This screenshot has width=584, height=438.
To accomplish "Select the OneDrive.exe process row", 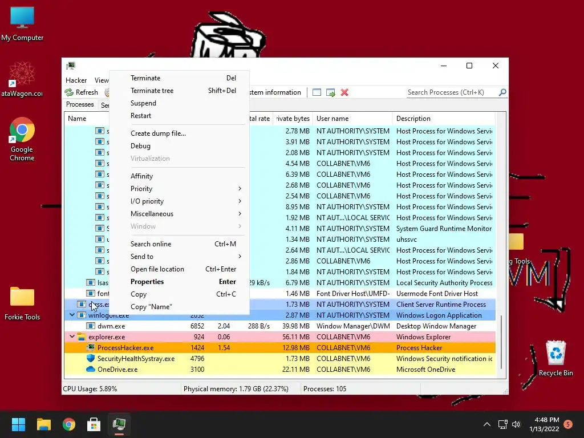I will tap(280, 370).
